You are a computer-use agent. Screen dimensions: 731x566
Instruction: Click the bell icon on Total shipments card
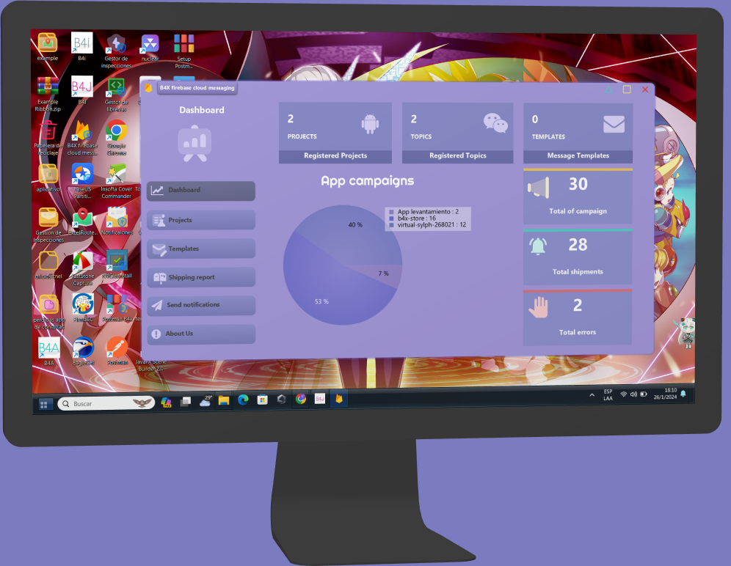click(x=538, y=244)
